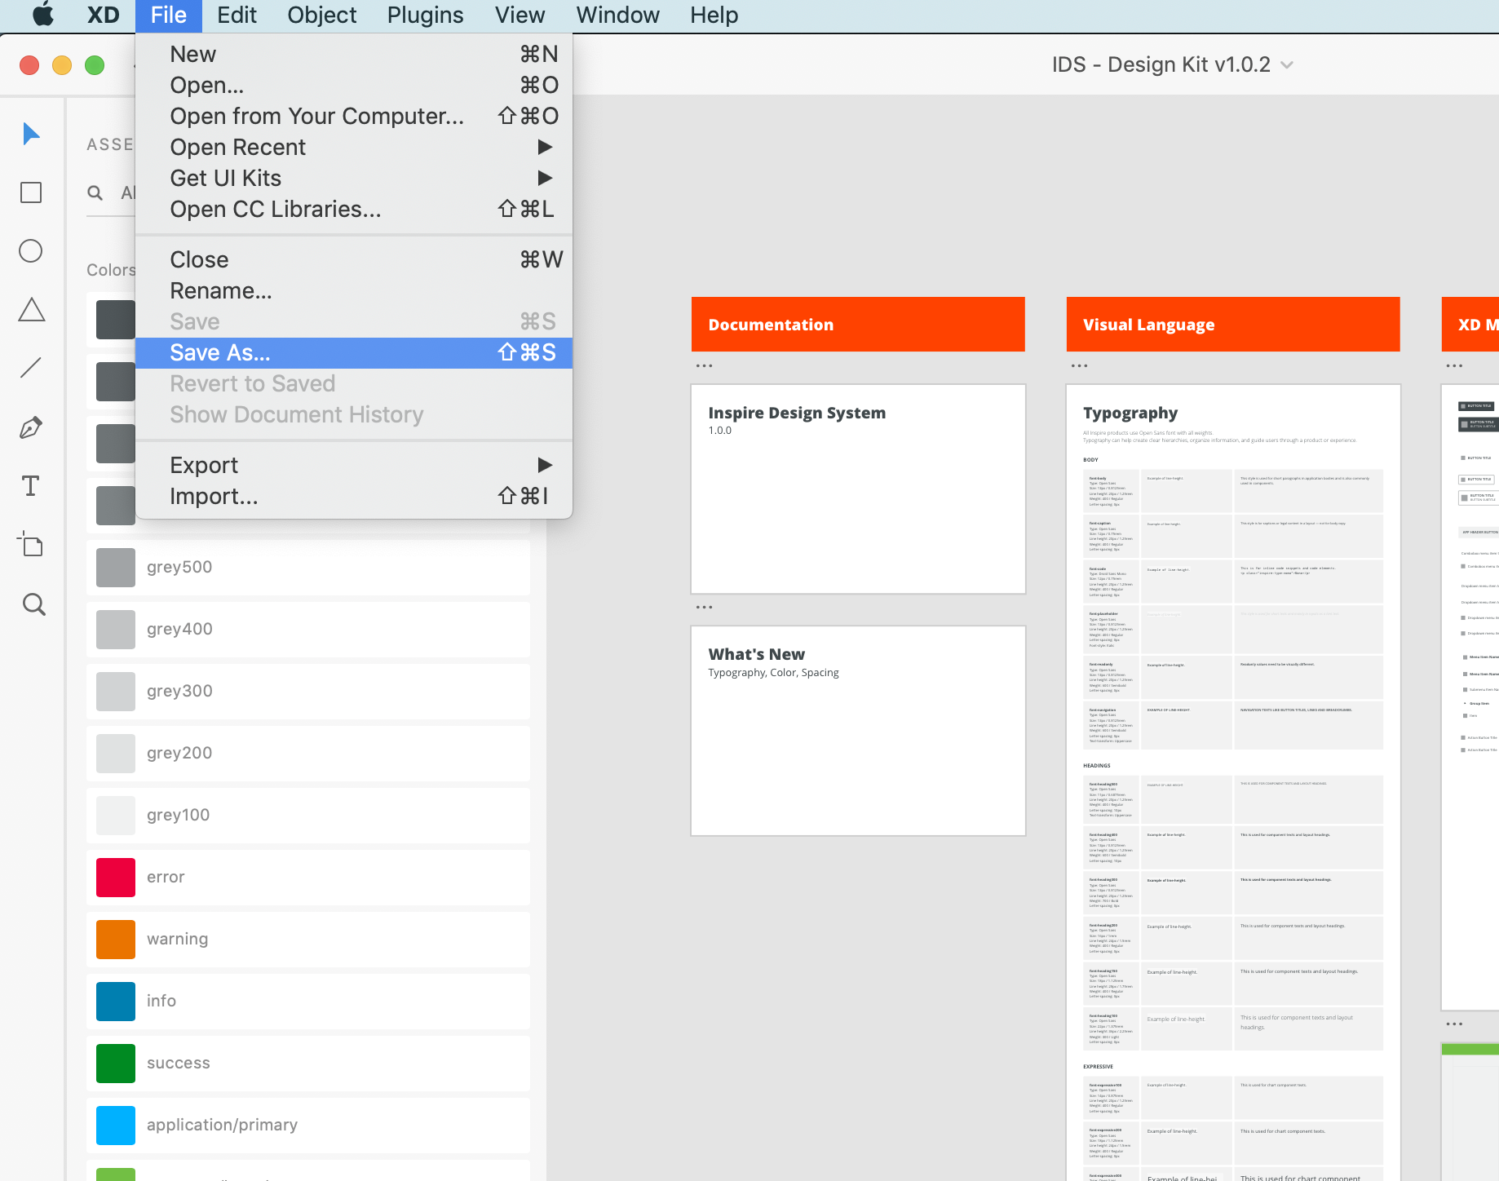The image size is (1499, 1181).
Task: Select the Rectangle tool
Action: 31,192
